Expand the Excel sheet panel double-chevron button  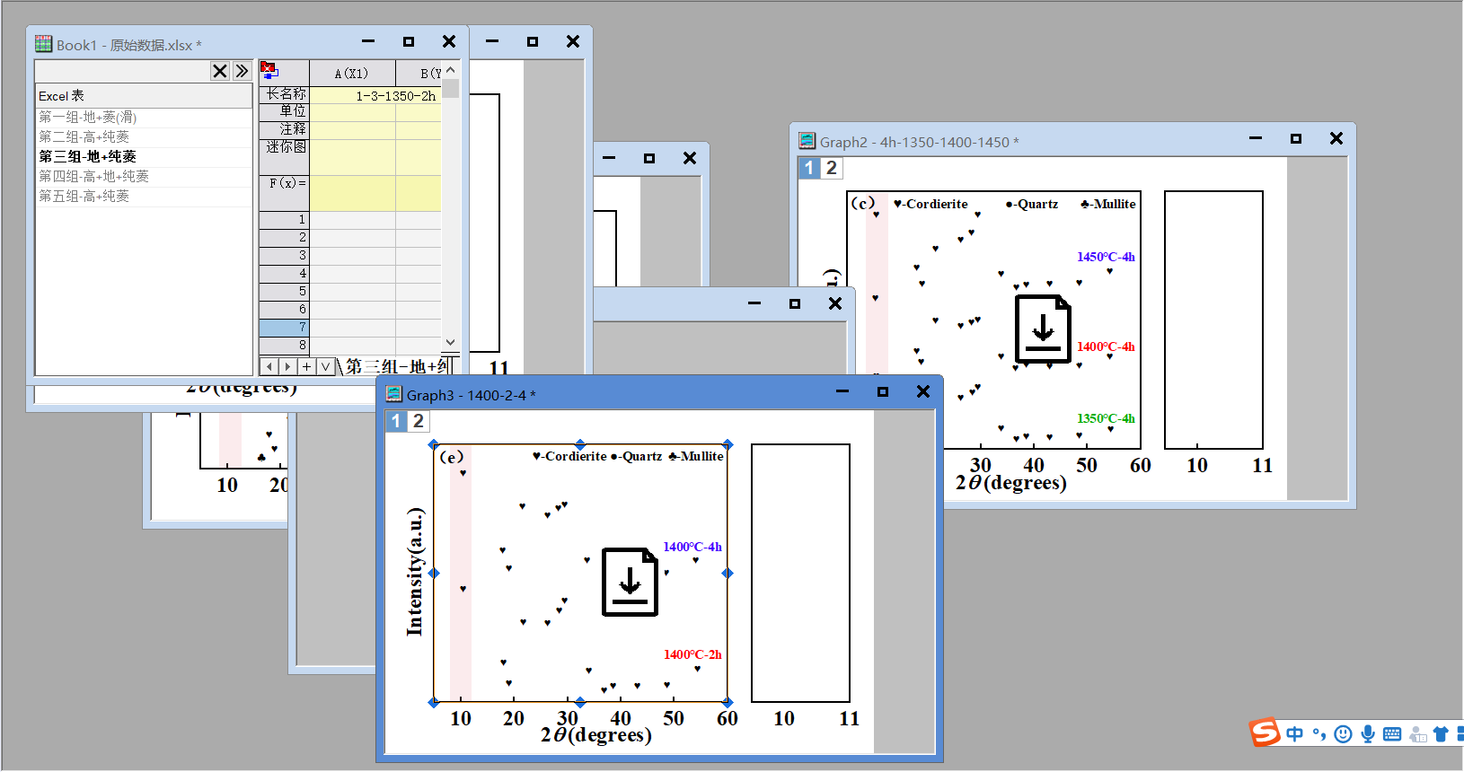(x=242, y=71)
